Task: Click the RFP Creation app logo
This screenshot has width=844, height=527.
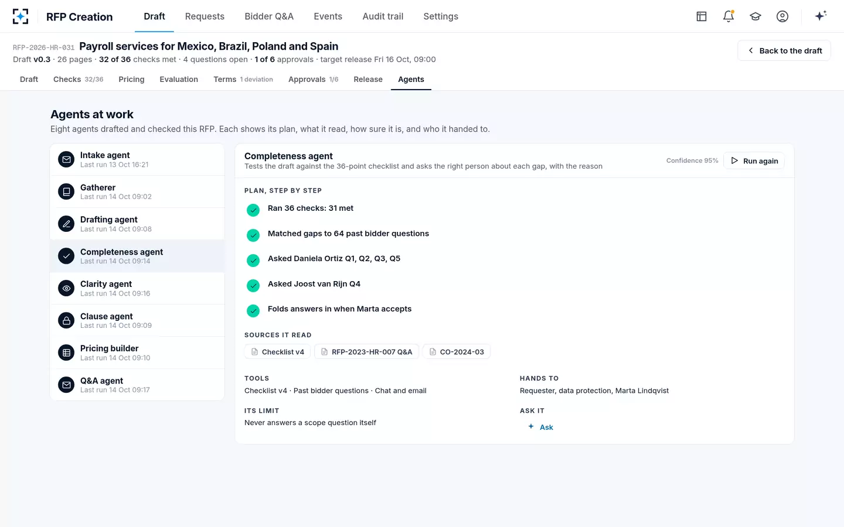Action: [x=21, y=16]
